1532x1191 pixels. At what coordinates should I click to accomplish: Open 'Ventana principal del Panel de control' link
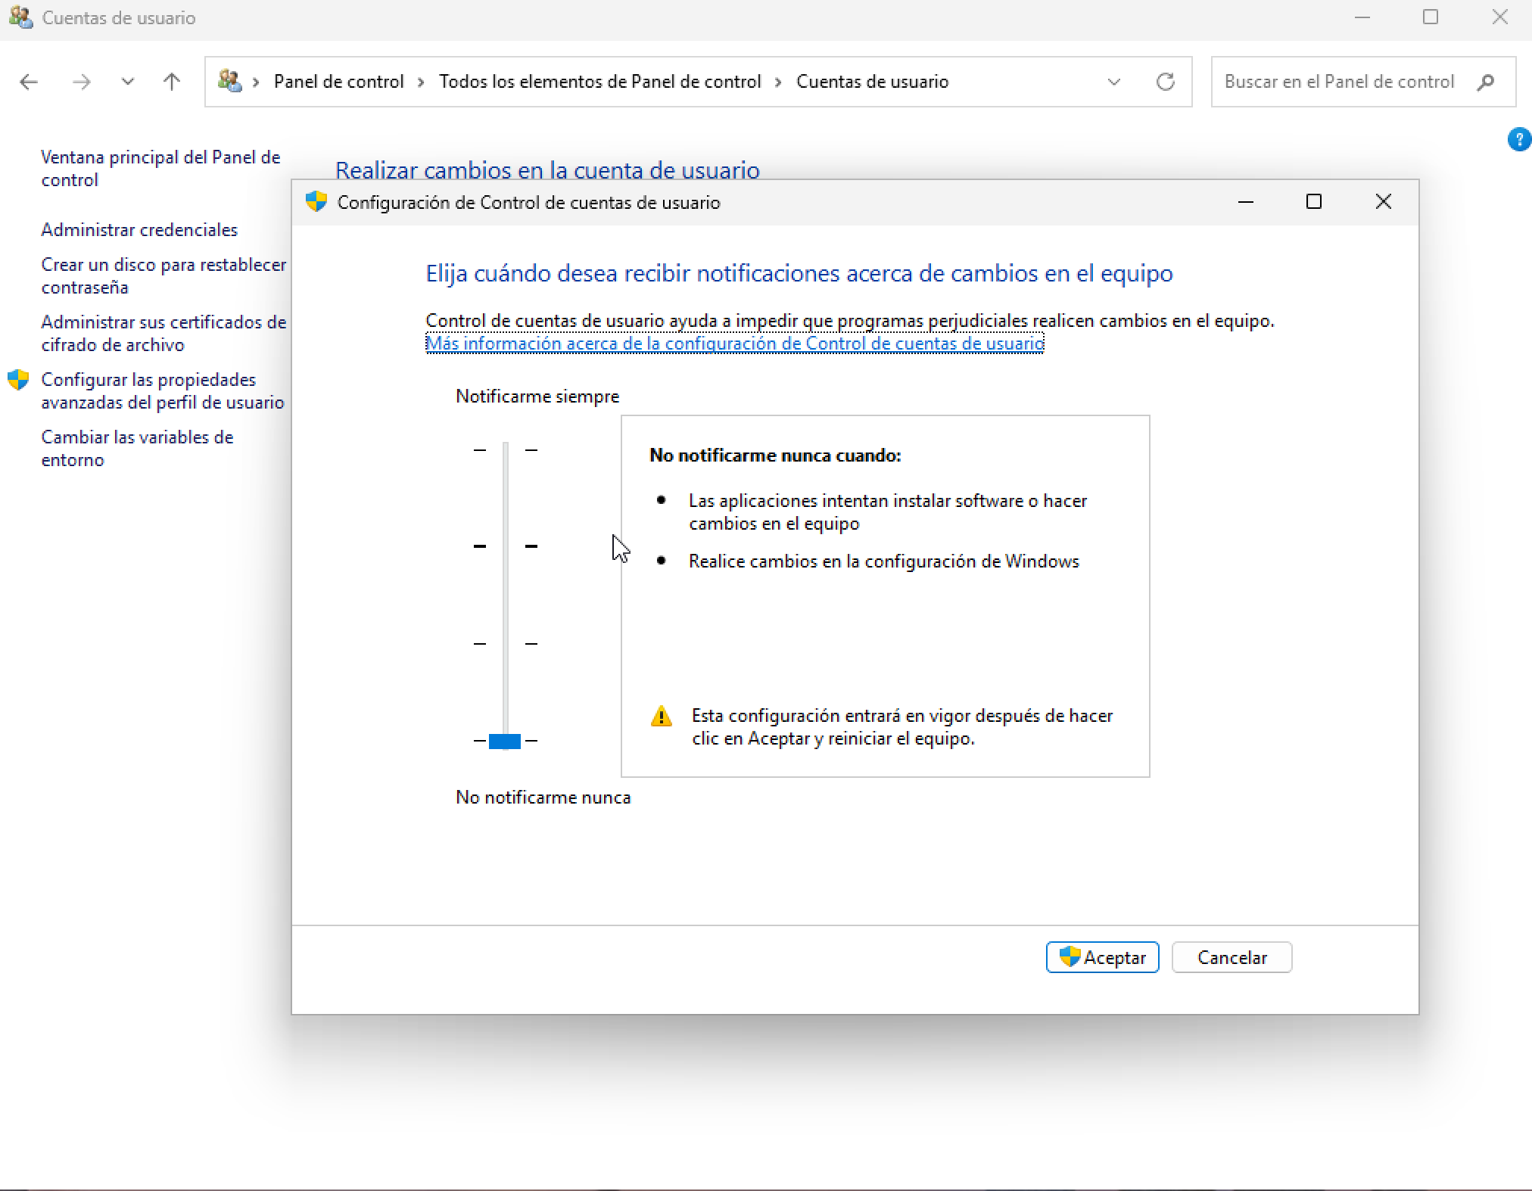tap(160, 169)
